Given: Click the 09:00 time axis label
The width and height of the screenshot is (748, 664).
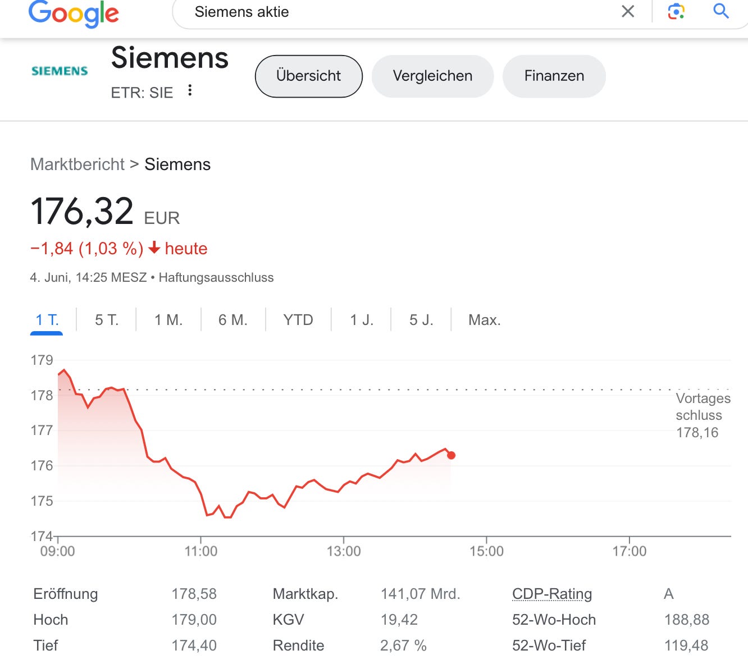Looking at the screenshot, I should (x=57, y=551).
